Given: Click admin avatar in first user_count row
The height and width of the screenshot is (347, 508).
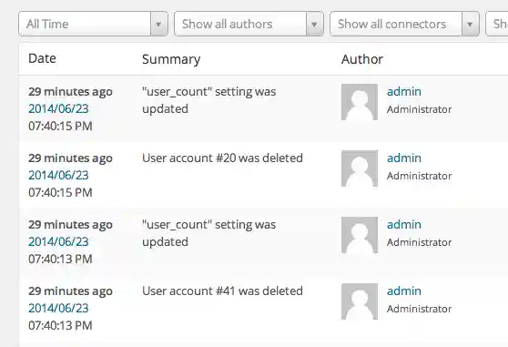Looking at the screenshot, I should [360, 102].
